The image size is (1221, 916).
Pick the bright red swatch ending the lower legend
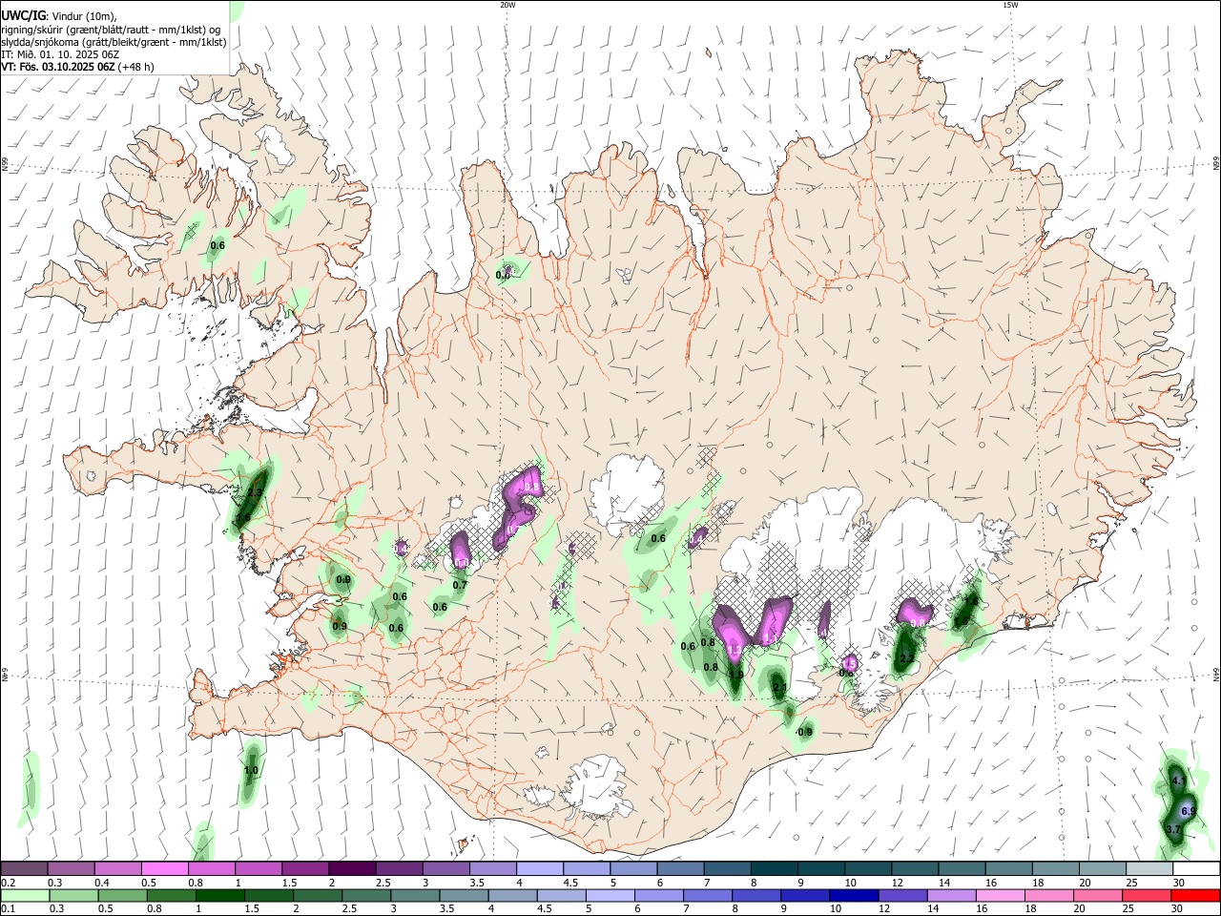point(1195,895)
